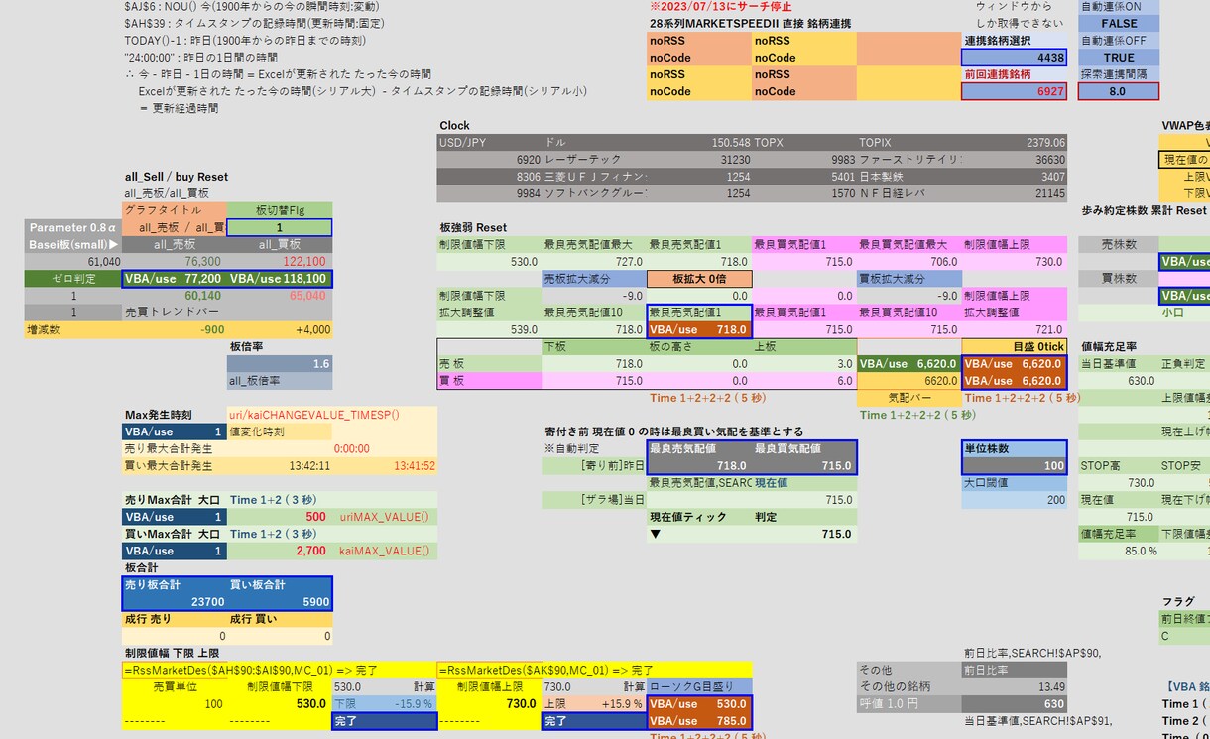The image size is (1210, 739).
Task: Click the 買い板合計 total 5900
Action: (280, 601)
